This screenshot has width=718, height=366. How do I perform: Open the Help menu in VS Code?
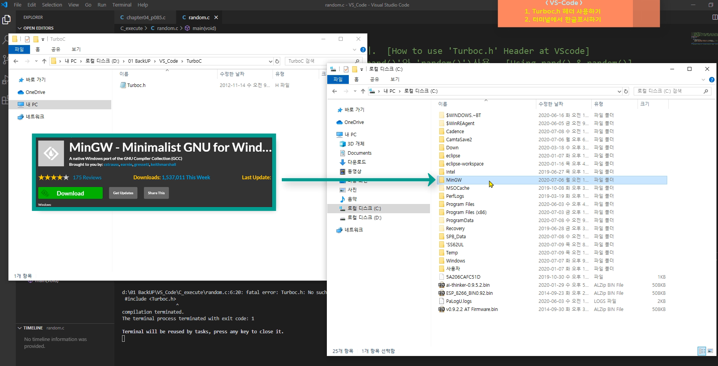coord(143,5)
